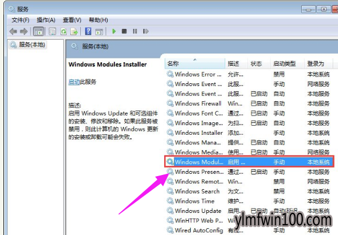Sort by the 登录为 column header
The width and height of the screenshot is (338, 235).
click(x=319, y=63)
